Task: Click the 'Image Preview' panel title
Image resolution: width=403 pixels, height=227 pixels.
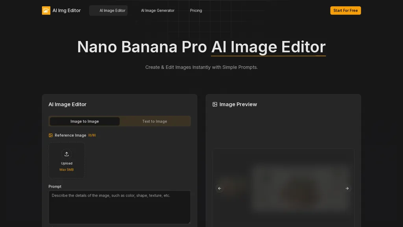Action: [238, 104]
